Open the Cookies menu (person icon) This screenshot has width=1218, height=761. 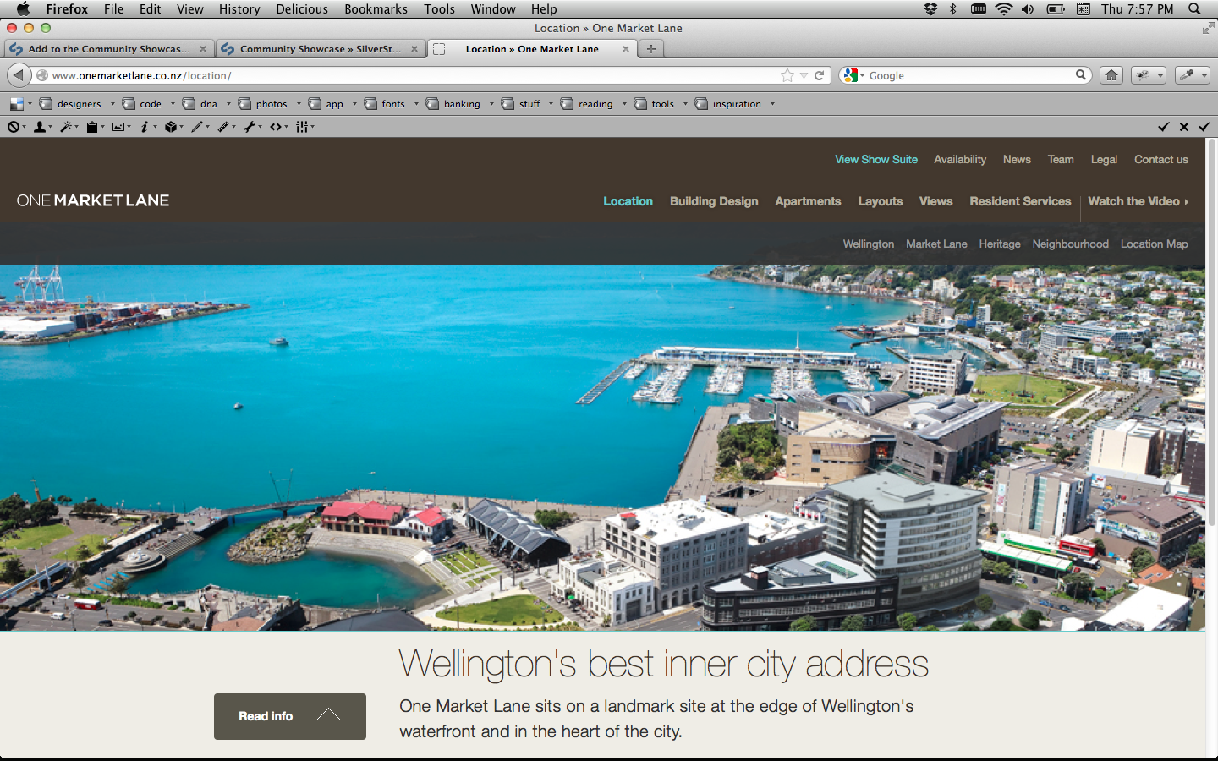[x=42, y=127]
